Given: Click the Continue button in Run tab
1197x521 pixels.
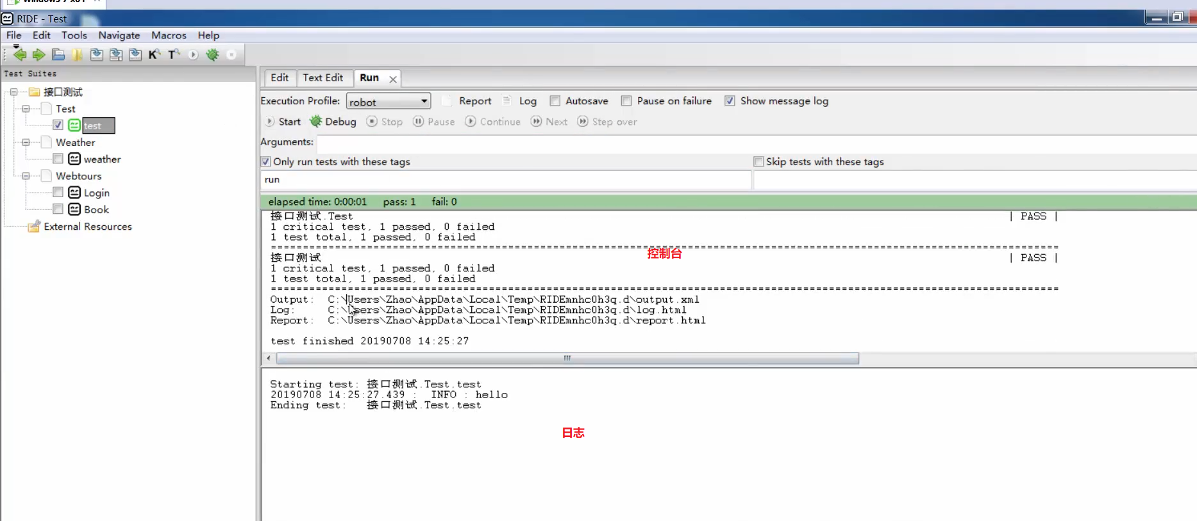Looking at the screenshot, I should point(493,122).
